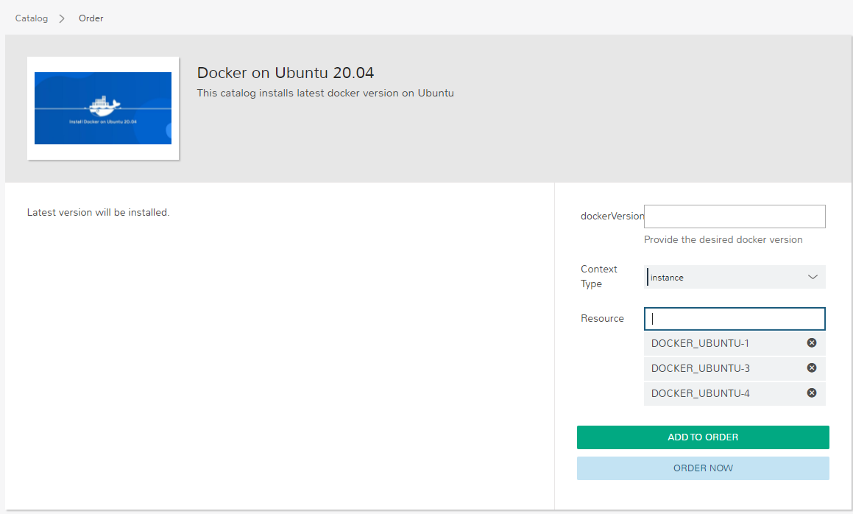Click the catalog description subtitle text
Screen dimensions: 853x514
(x=325, y=93)
